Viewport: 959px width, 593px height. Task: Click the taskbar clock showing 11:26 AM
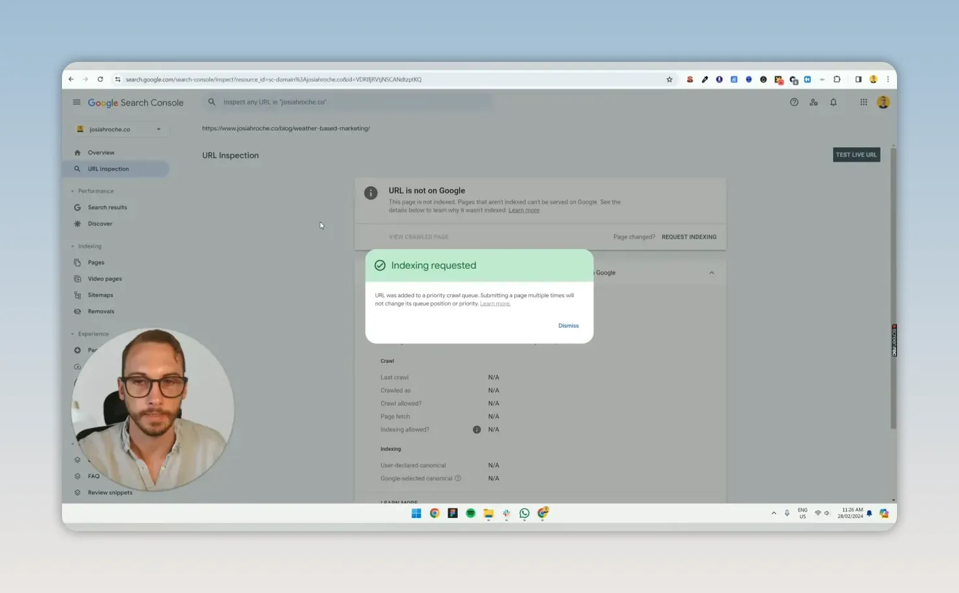tap(852, 513)
